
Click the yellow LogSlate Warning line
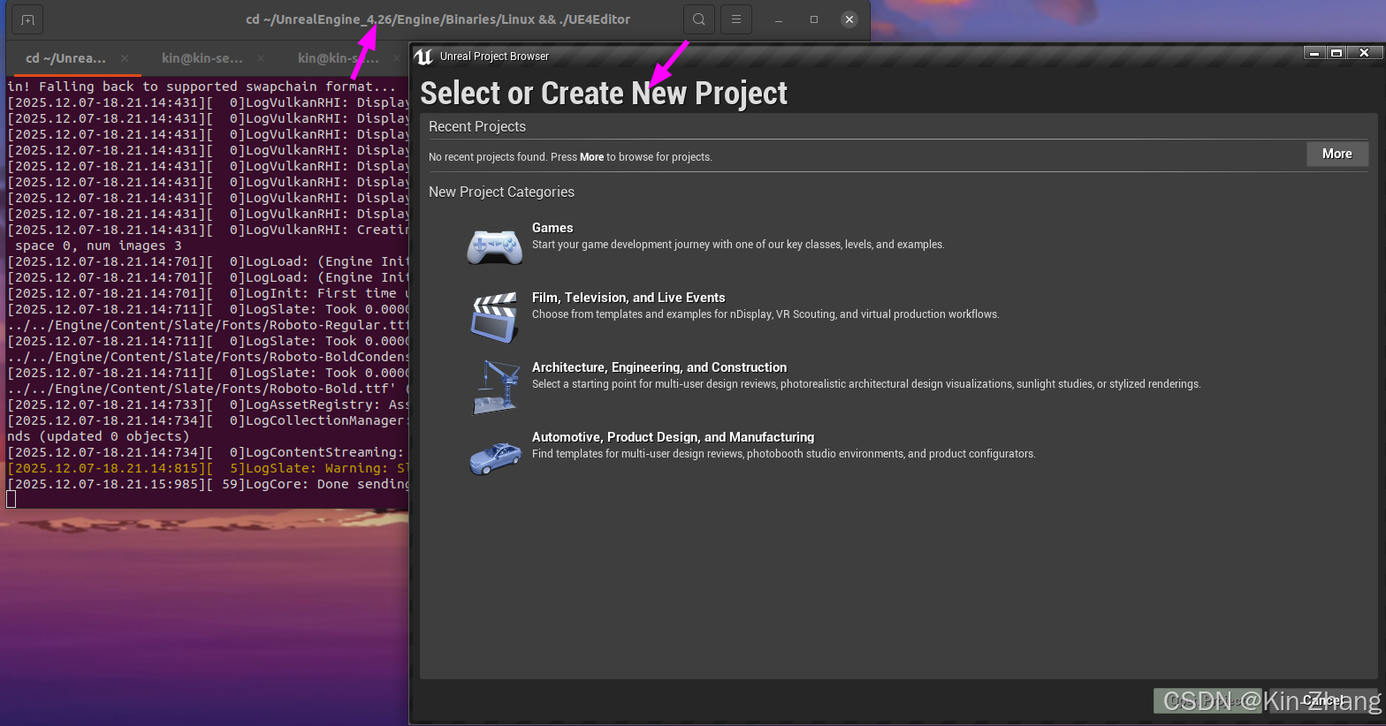pos(207,468)
